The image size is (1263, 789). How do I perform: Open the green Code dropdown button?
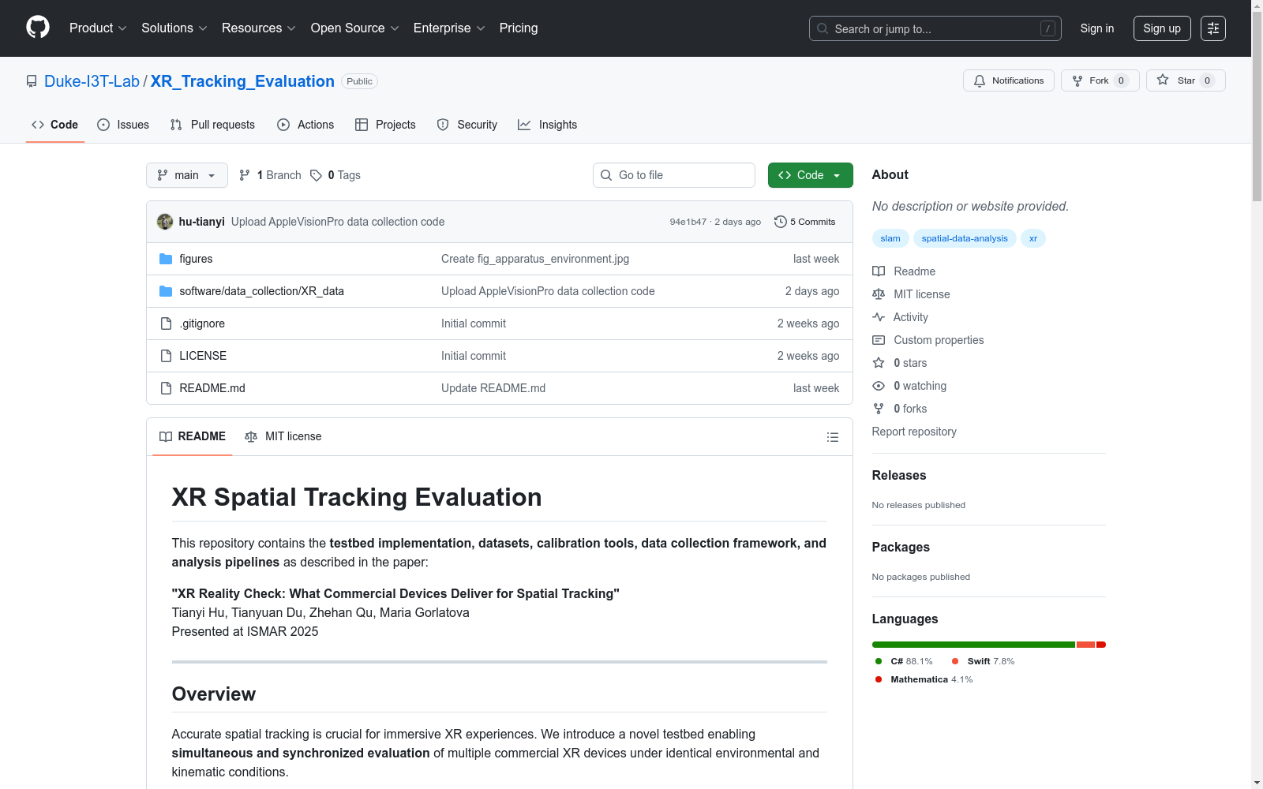click(810, 175)
